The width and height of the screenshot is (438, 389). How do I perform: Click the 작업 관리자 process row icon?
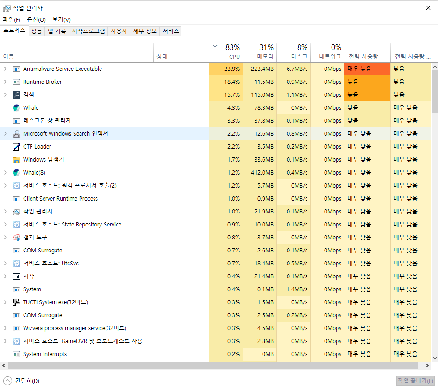coord(17,212)
